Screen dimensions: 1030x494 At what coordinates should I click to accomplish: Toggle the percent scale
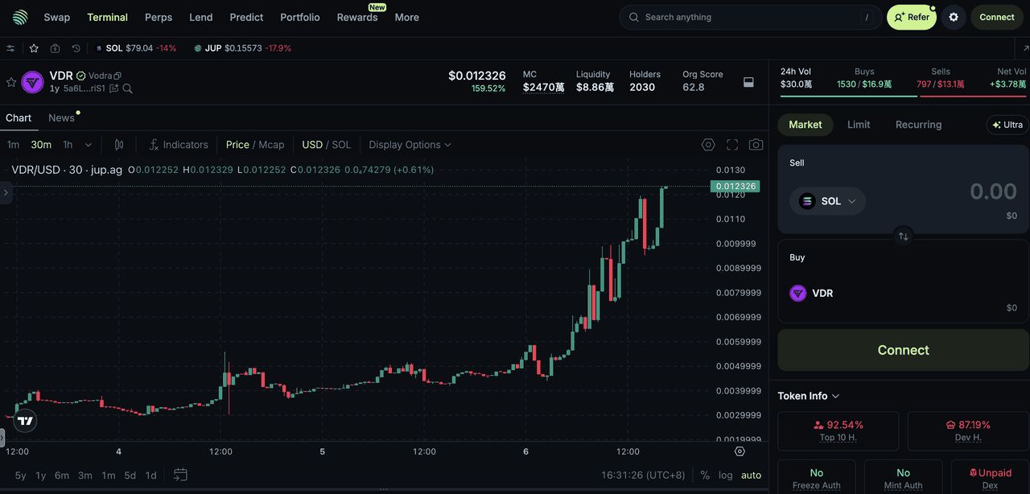click(x=705, y=475)
